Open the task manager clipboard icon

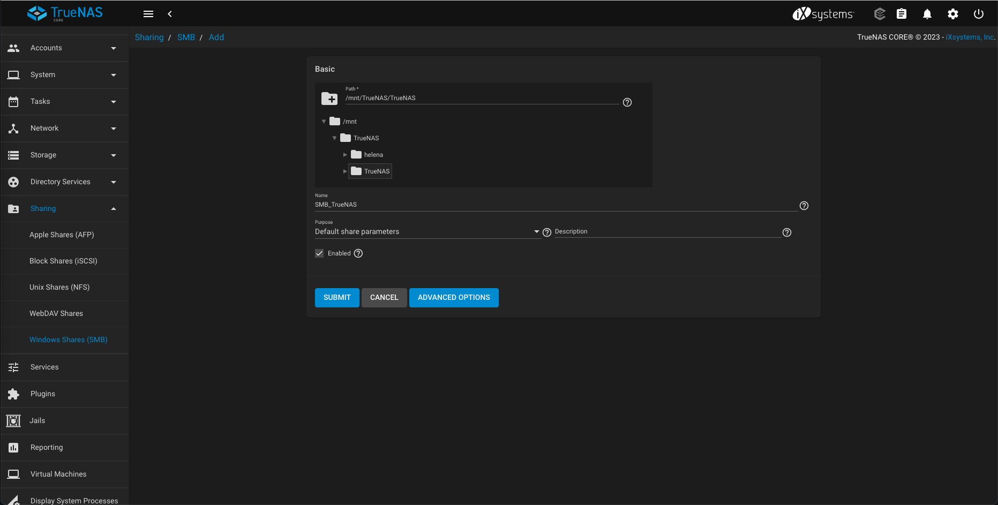coord(902,14)
